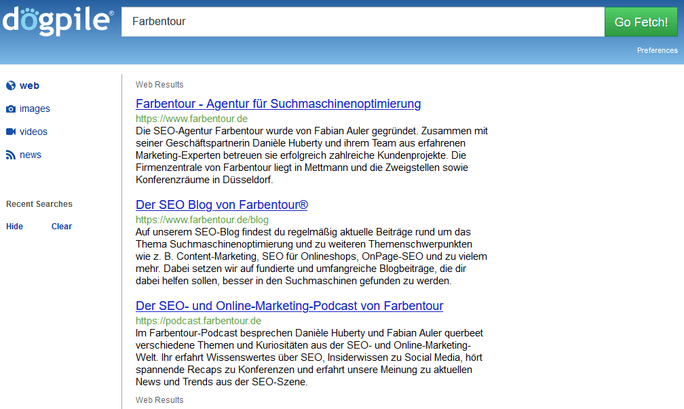Open the Preferences link
This screenshot has width=684, height=409.
(x=657, y=50)
